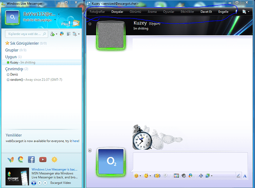Open Messenger Plus cube icon in chat toolbar
255x188 pixels.
tap(191, 176)
